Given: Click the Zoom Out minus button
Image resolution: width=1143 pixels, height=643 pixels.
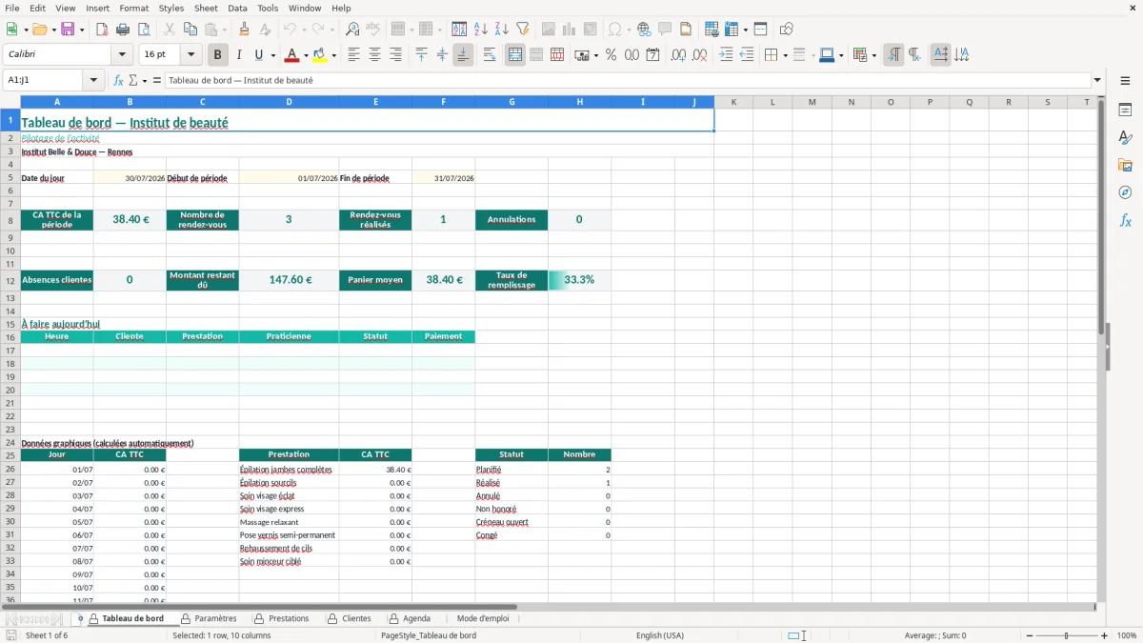Looking at the screenshot, I should (x=1030, y=635).
